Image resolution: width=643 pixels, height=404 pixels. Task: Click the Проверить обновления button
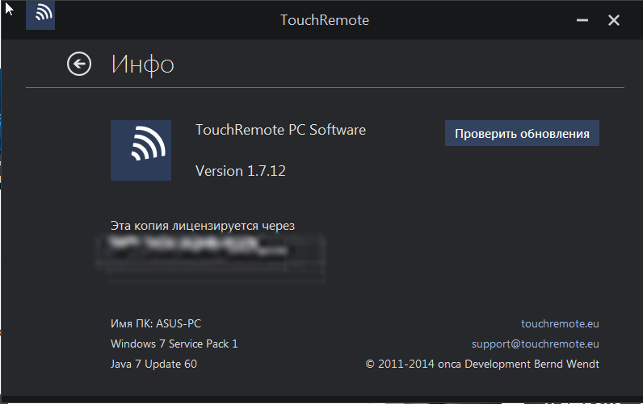[522, 133]
